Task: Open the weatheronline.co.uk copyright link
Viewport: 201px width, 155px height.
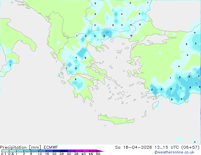Action: pyautogui.click(x=174, y=152)
